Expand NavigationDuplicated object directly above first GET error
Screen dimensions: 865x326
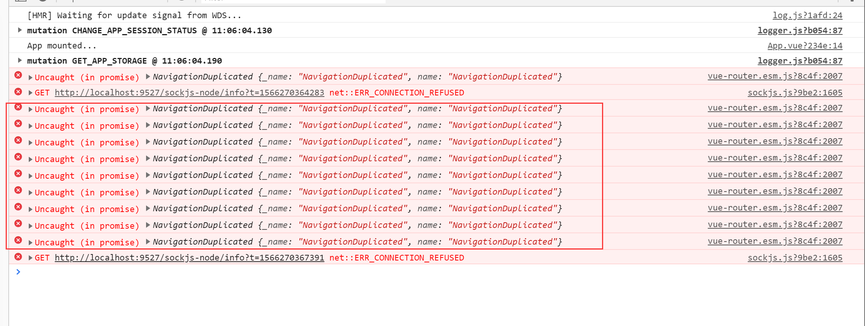(148, 77)
